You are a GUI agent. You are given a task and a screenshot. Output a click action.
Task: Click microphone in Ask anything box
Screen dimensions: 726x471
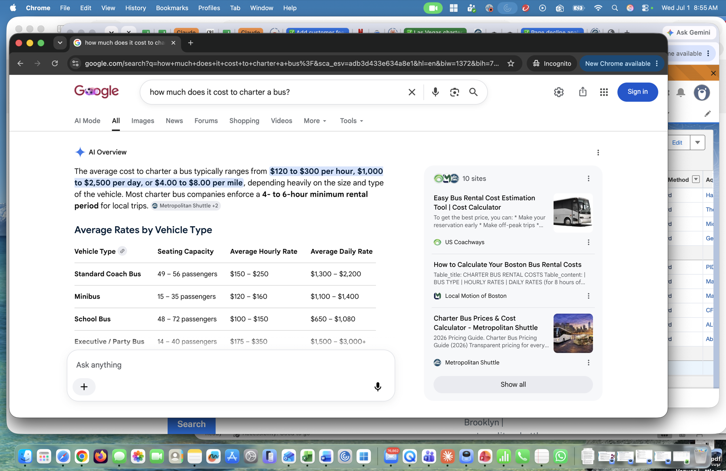tap(378, 387)
